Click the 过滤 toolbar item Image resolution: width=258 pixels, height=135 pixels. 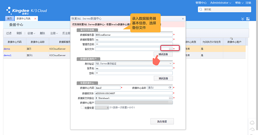click(x=9, y=33)
